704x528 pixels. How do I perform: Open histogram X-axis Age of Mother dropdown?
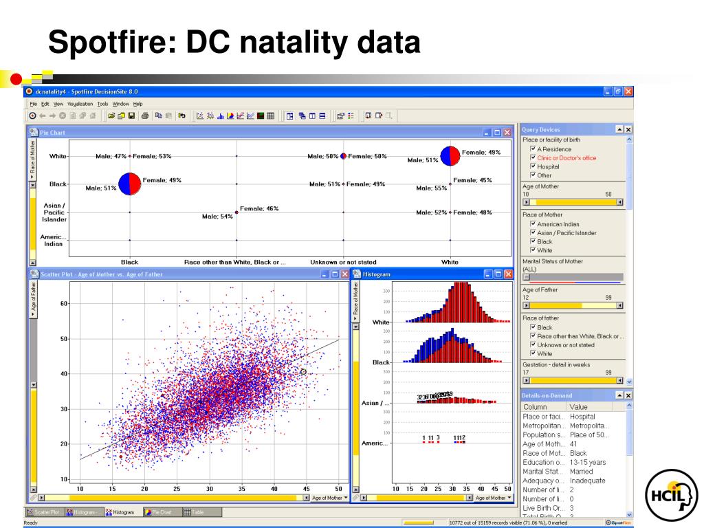point(493,498)
